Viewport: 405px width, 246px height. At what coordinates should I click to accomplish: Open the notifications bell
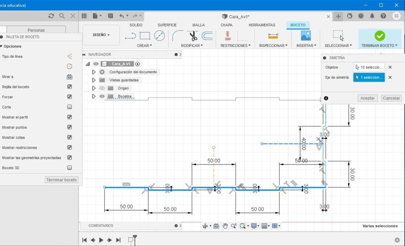coord(372,16)
